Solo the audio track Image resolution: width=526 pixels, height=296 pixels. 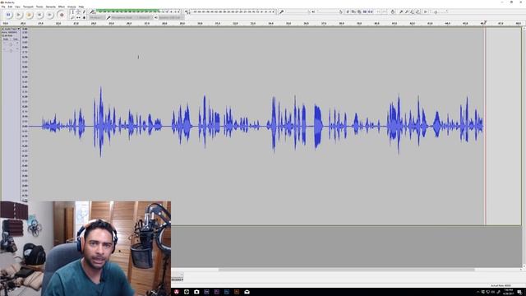[x=16, y=39]
